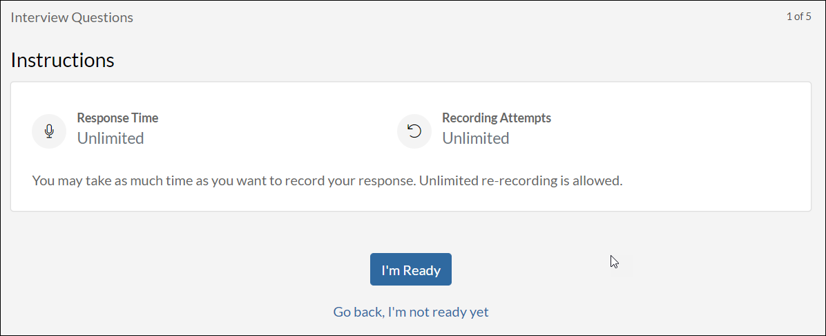Click the Instructions heading

click(63, 60)
